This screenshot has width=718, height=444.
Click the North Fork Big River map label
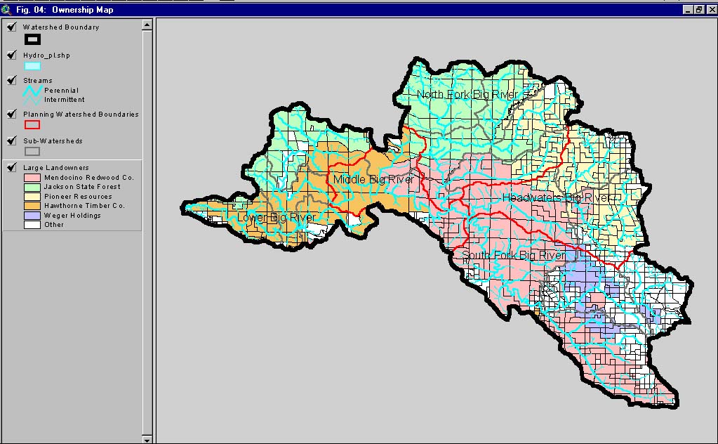pyautogui.click(x=467, y=94)
